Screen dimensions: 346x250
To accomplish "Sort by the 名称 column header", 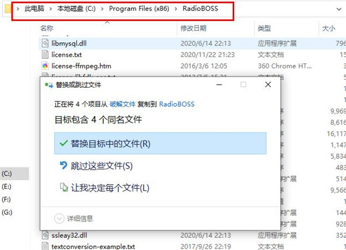I will [x=47, y=28].
